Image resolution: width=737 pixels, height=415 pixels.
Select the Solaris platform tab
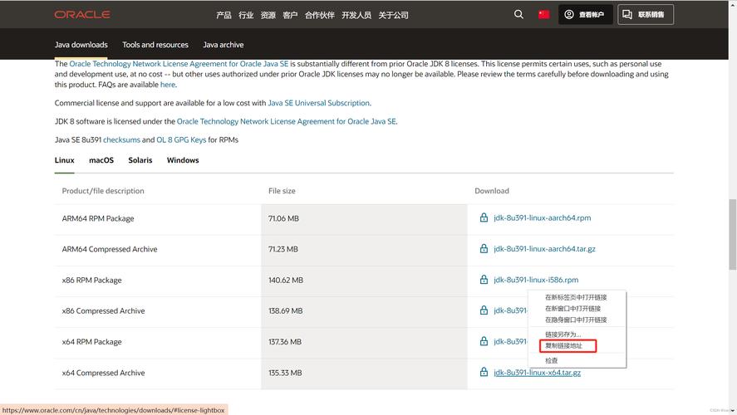tap(140, 160)
